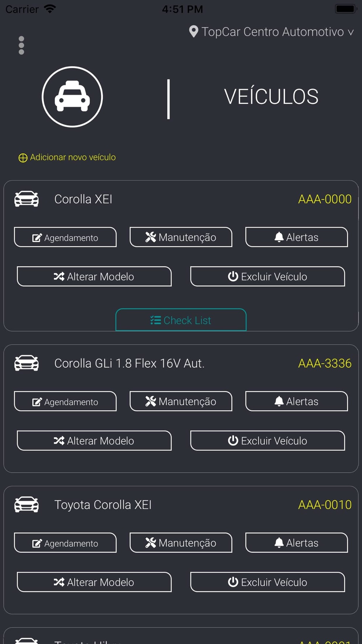The width and height of the screenshot is (362, 644).
Task: Tap the plus circle add-vehicle icon
Action: [x=23, y=158]
